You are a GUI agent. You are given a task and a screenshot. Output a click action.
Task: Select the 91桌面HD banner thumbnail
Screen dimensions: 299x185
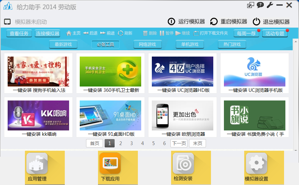(110, 115)
